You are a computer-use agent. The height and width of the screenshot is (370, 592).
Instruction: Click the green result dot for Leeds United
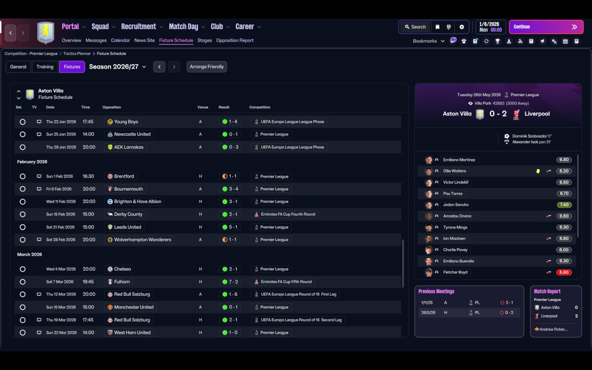click(x=225, y=227)
